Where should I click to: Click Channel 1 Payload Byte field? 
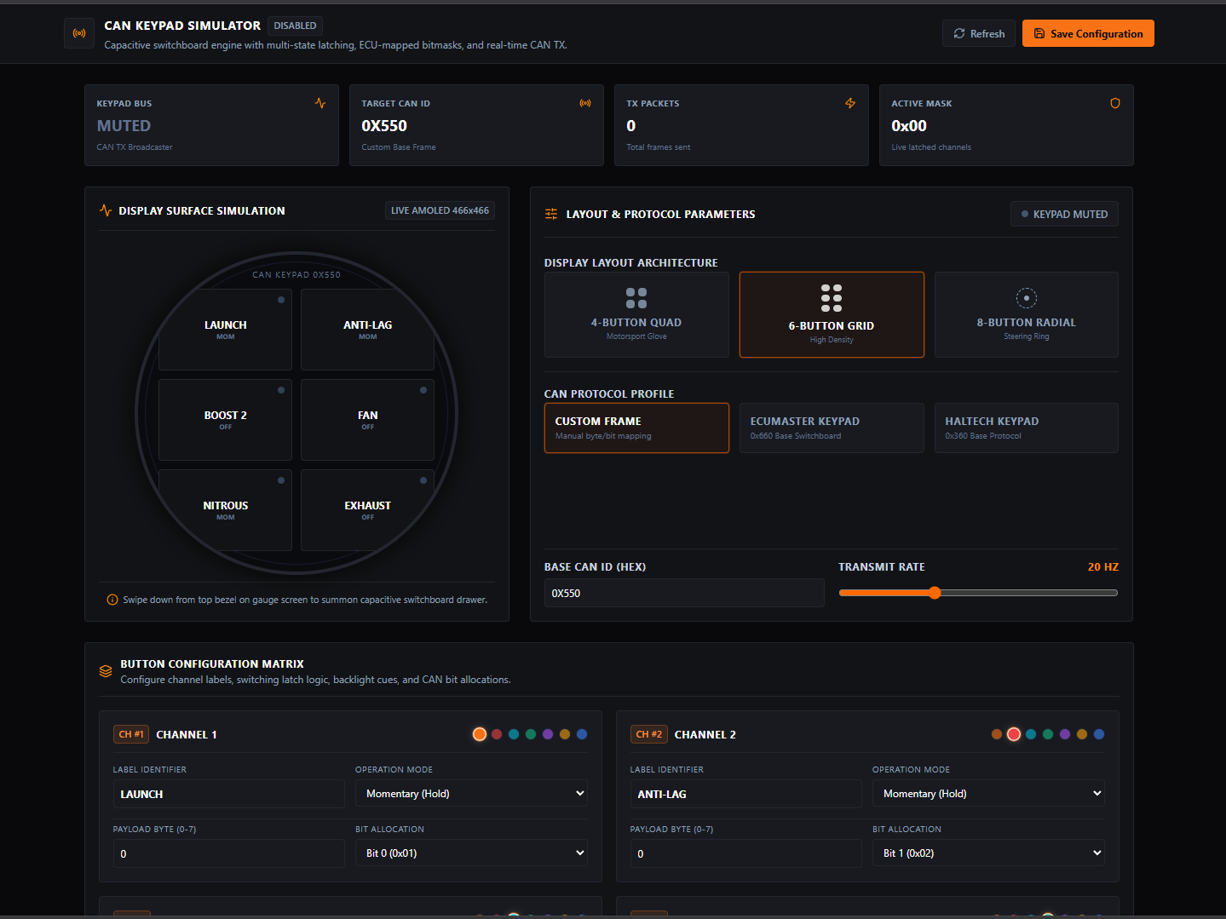pyautogui.click(x=229, y=853)
